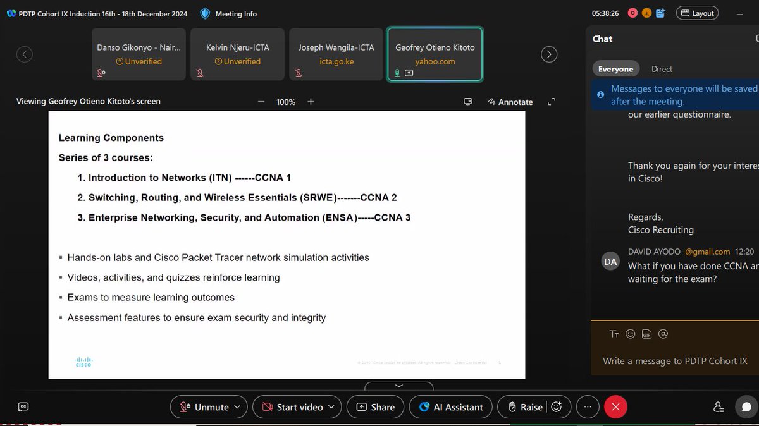759x426 pixels.
Task: Click DAVID AYODO's avatar in chat
Action: (x=610, y=261)
